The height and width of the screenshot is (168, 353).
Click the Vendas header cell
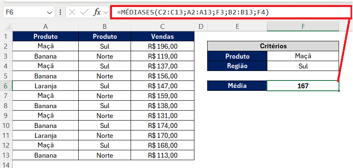coord(162,36)
